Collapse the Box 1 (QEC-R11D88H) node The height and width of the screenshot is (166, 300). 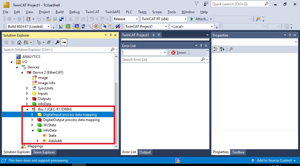pyautogui.click(x=27, y=109)
